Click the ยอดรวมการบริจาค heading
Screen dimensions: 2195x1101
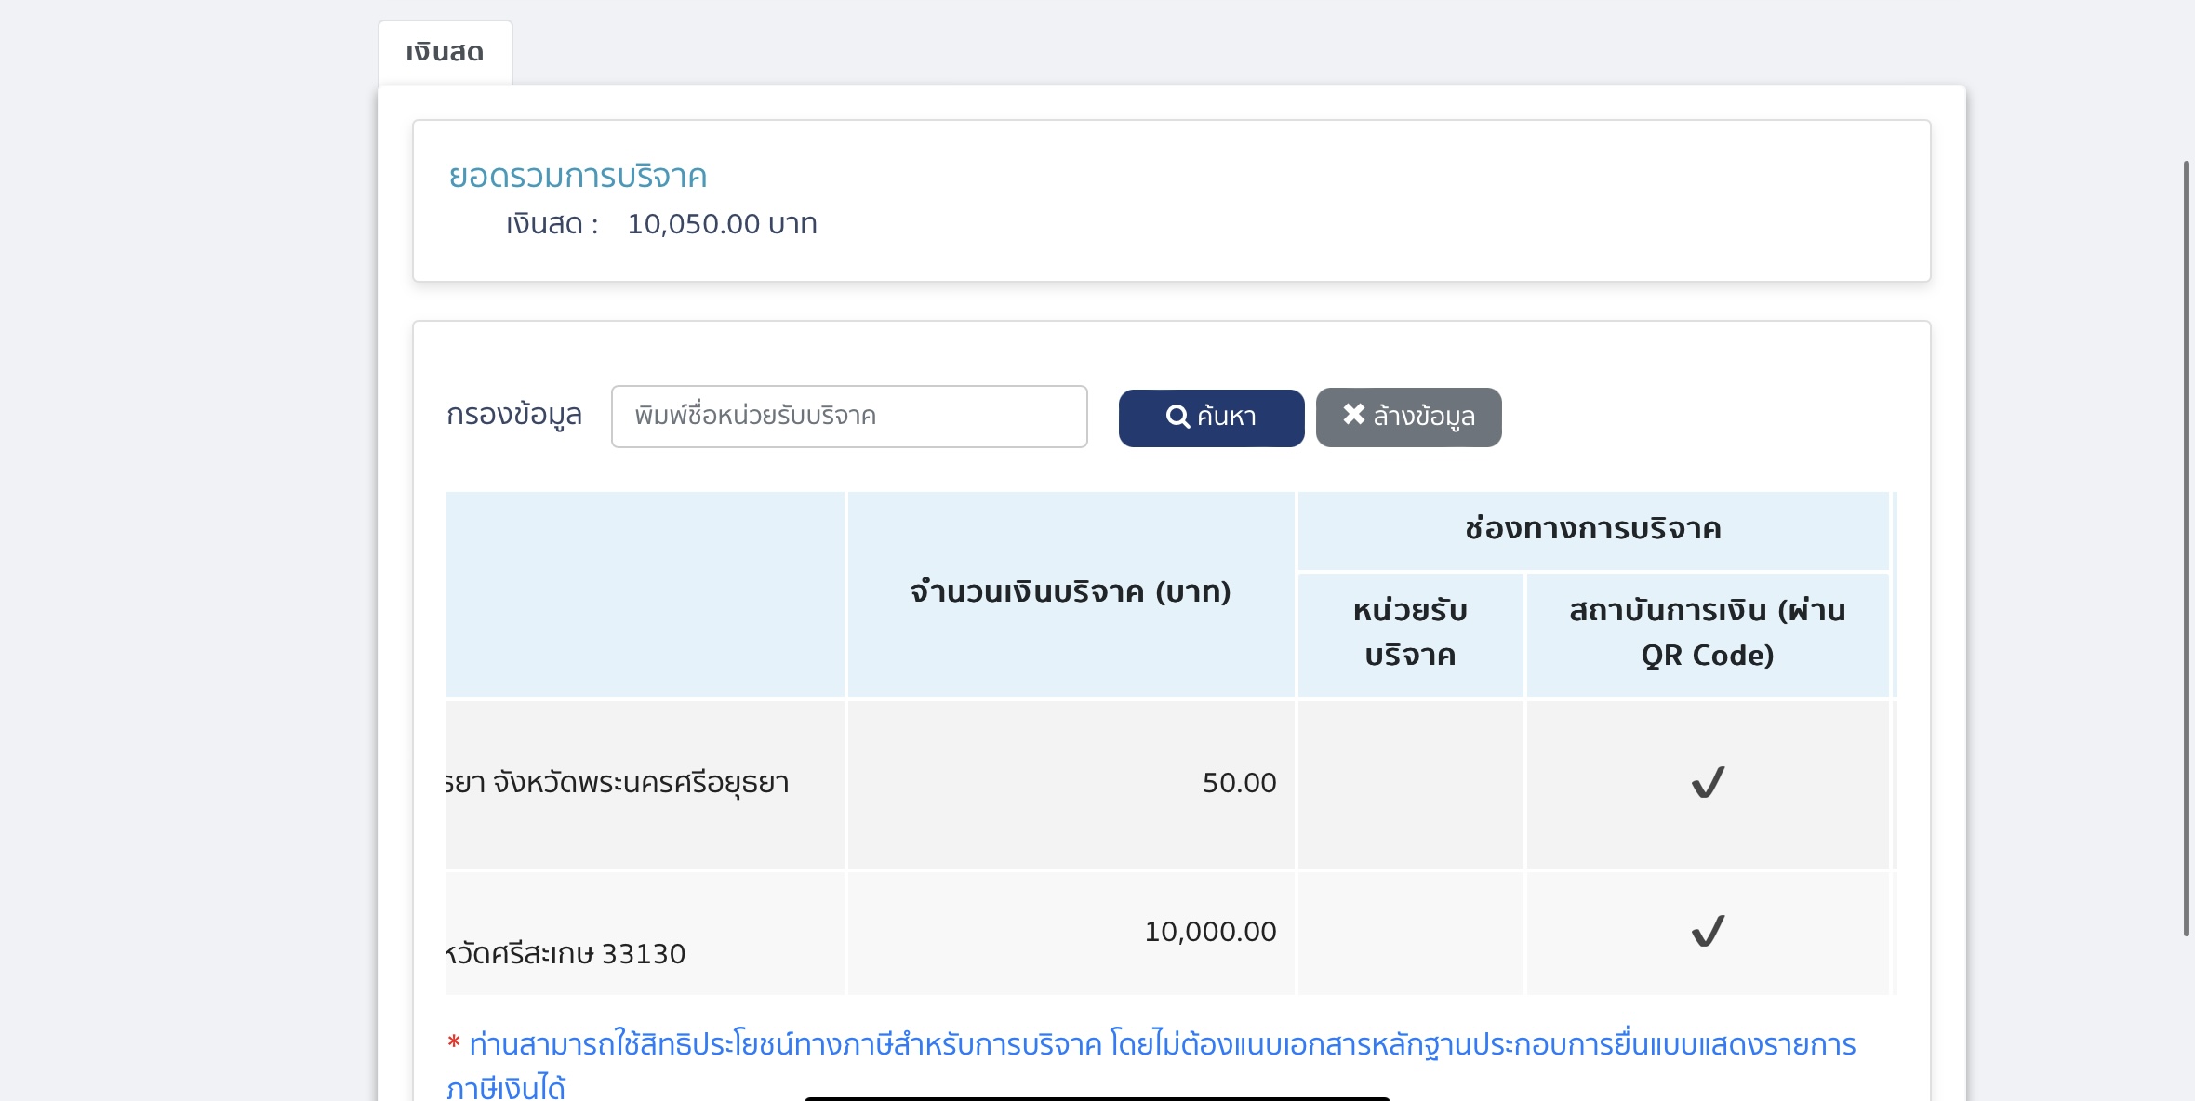coord(578,177)
